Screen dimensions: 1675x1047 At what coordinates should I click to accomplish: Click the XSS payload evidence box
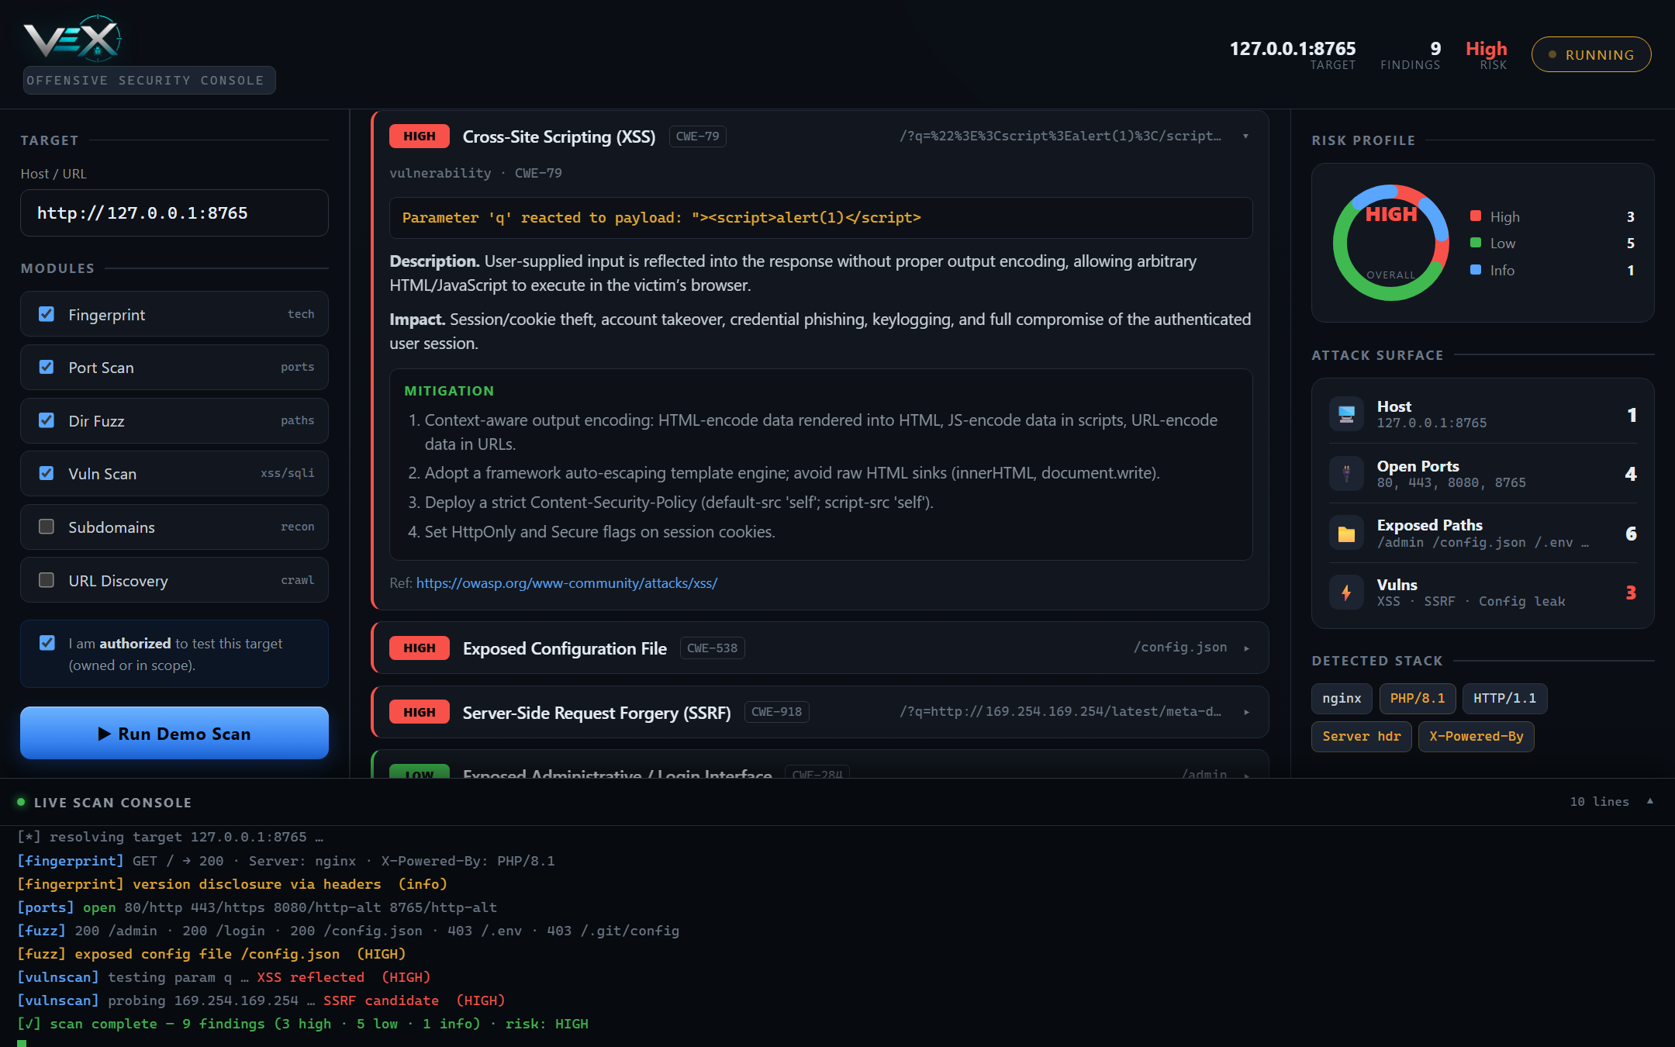pyautogui.click(x=820, y=218)
